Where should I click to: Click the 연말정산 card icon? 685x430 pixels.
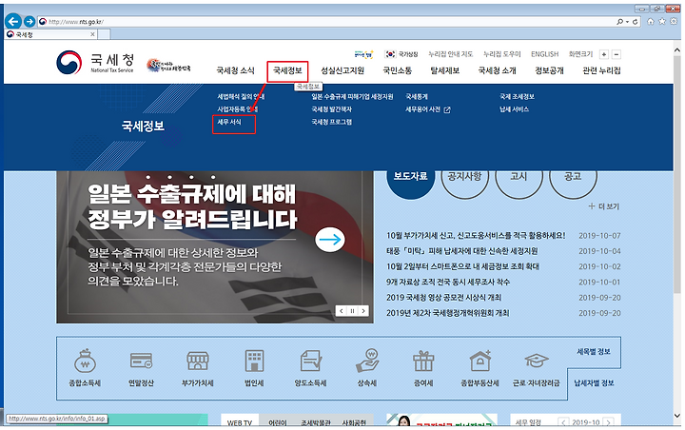coord(141,362)
